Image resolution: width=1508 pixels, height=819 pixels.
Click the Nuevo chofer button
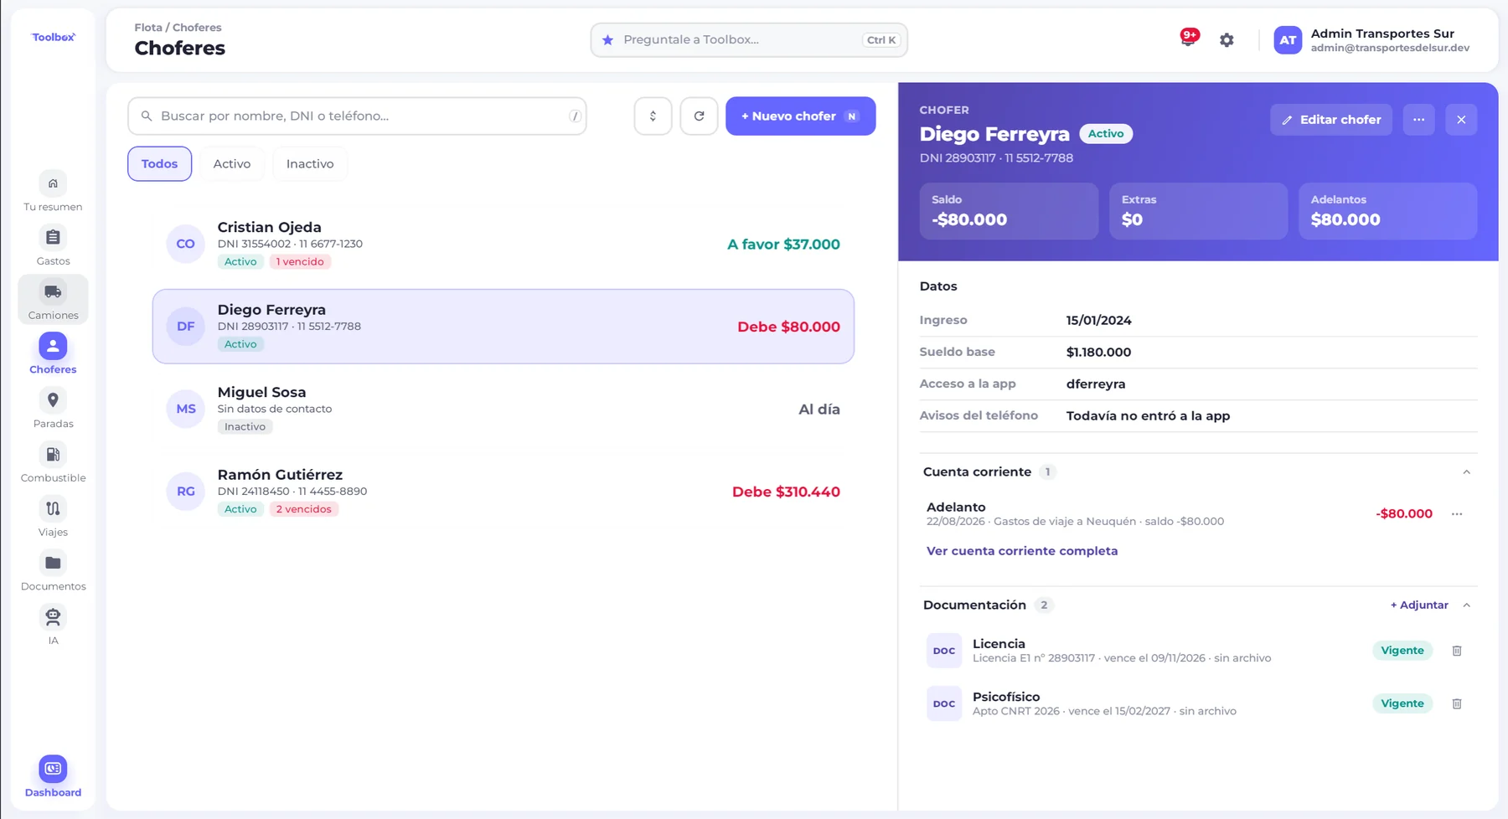[800, 116]
